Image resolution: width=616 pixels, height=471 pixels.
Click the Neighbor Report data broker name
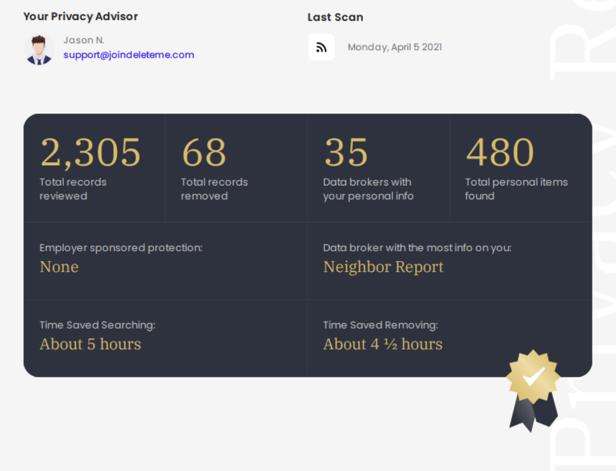(383, 267)
